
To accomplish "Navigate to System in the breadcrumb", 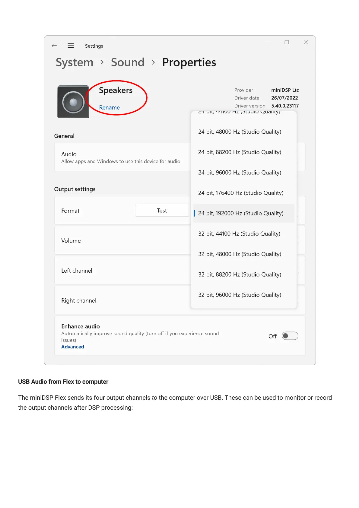I will click(x=75, y=62).
